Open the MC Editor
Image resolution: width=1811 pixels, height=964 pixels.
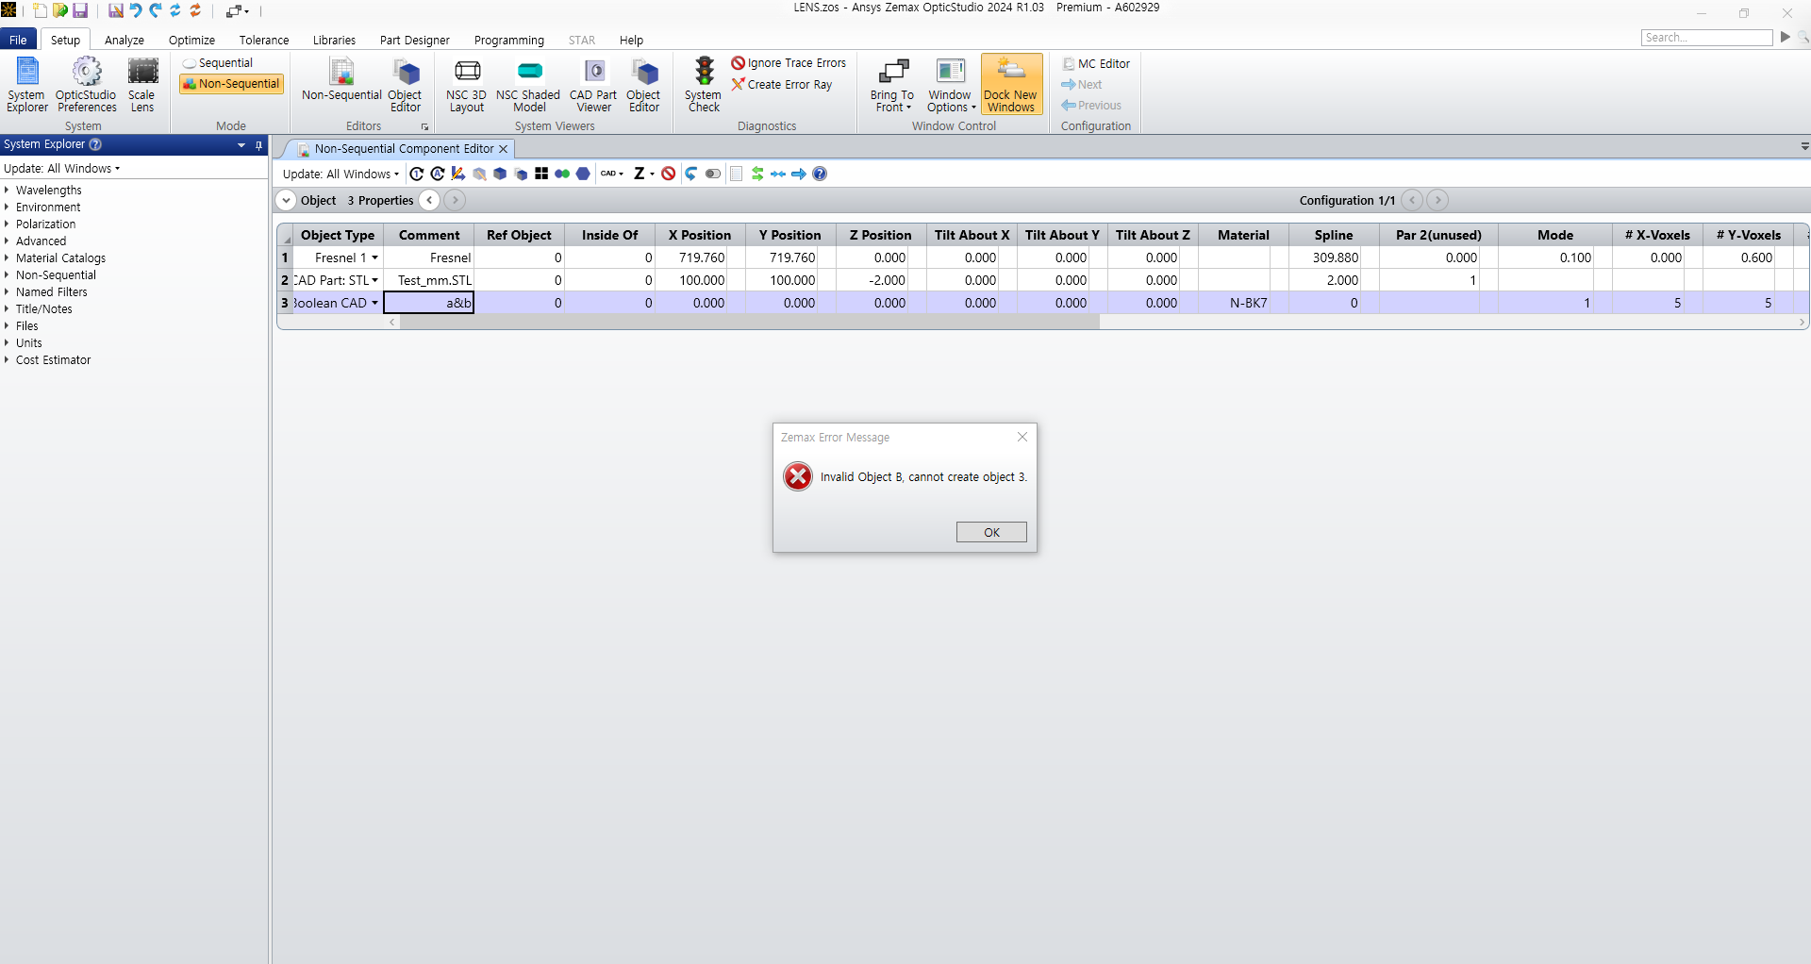(1096, 63)
